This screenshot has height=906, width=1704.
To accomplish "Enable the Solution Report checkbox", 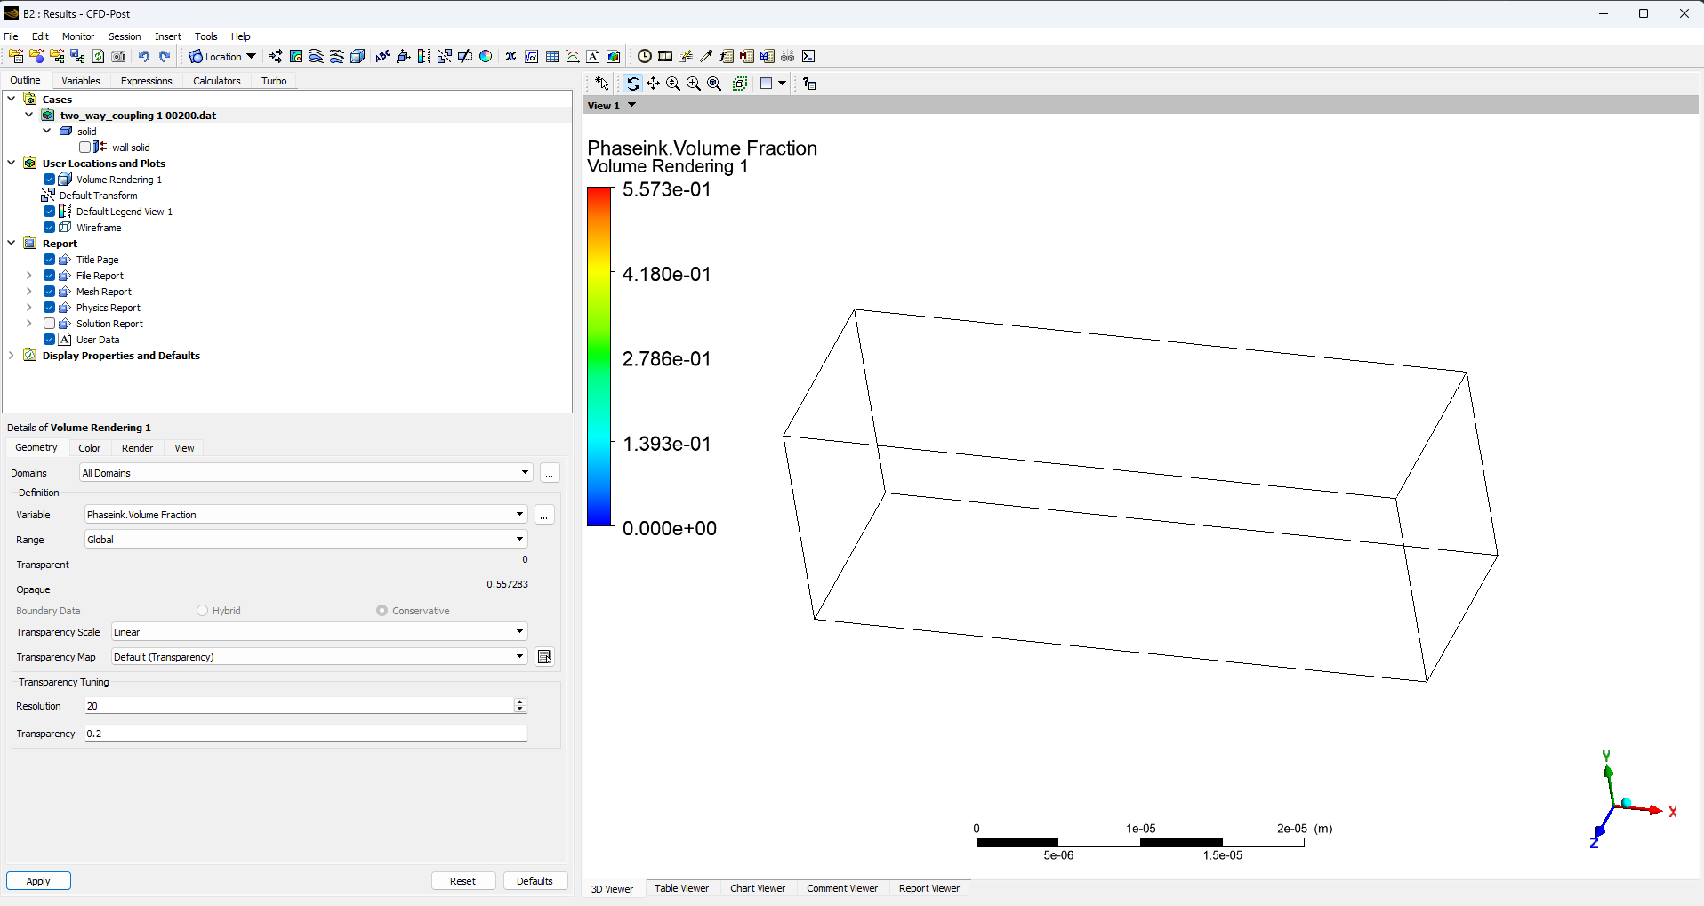I will coord(50,324).
